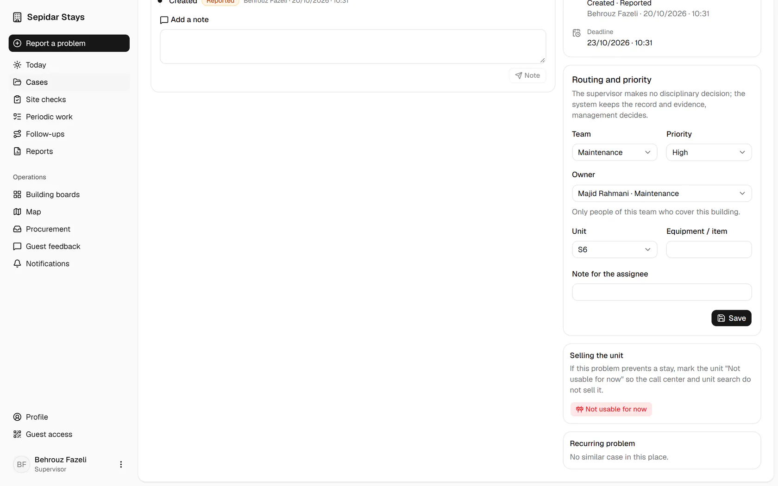778x486 pixels.
Task: Mark the unit Not usable for now
Action: tap(611, 409)
